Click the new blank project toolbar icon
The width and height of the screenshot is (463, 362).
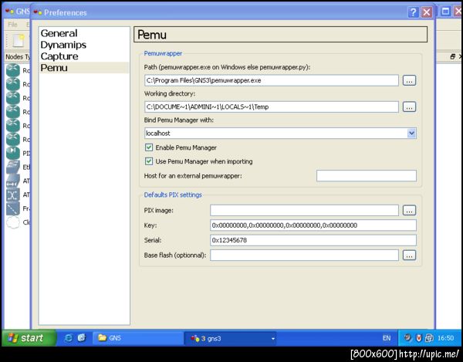19,40
